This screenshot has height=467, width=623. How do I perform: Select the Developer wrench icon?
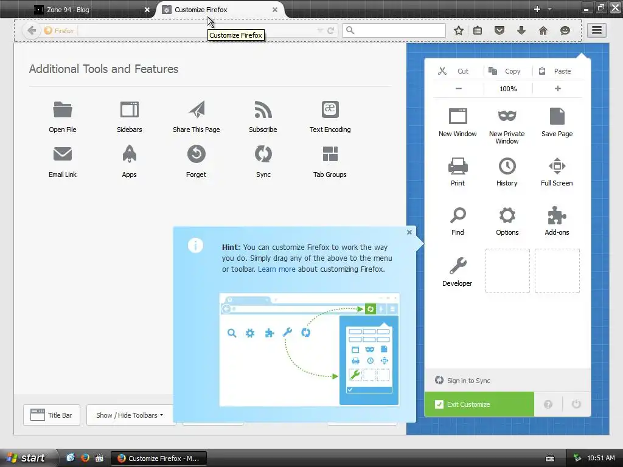click(458, 266)
